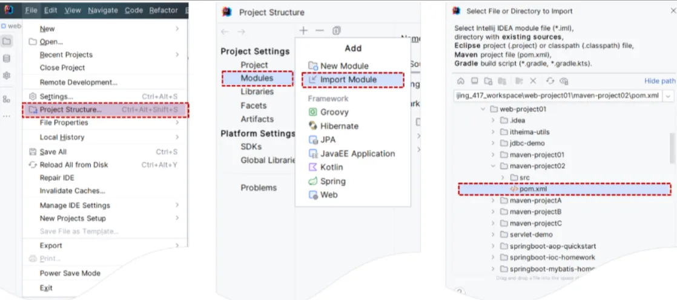Click the show hidden files eye icon
The height and width of the screenshot is (300, 677).
[x=564, y=81]
